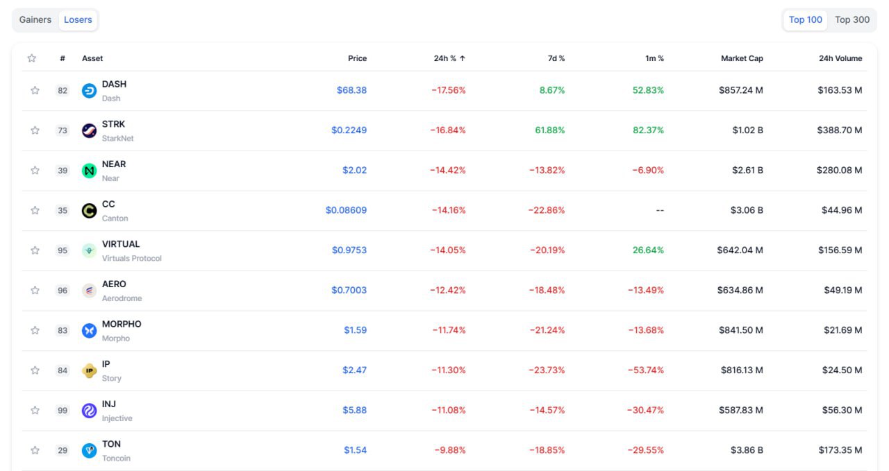Viewport: 889px width, 471px height.
Task: Click the Dash coin logo icon
Action: [89, 91]
